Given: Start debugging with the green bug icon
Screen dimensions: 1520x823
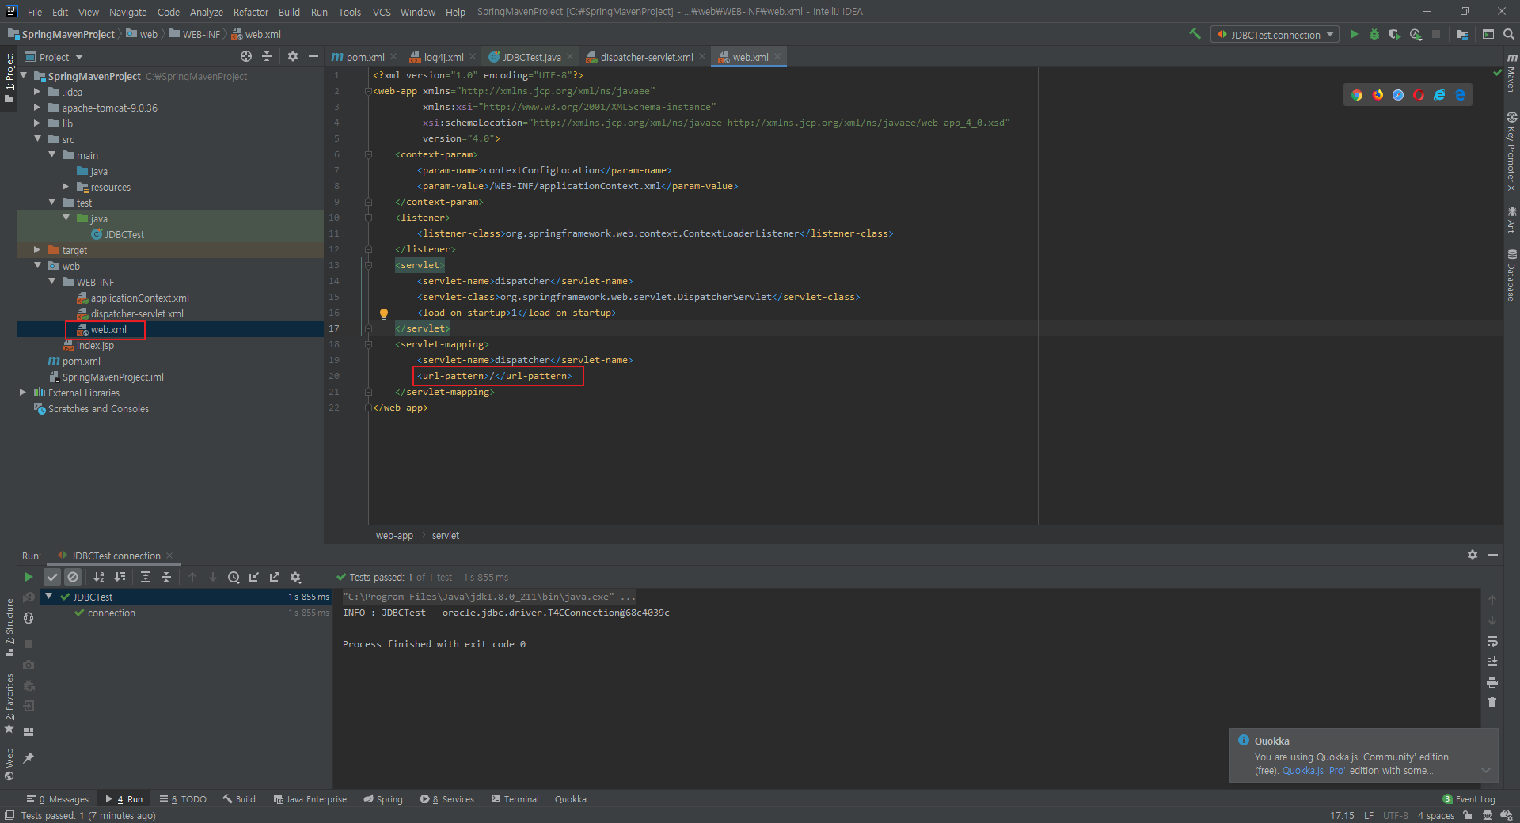Looking at the screenshot, I should (x=1374, y=34).
